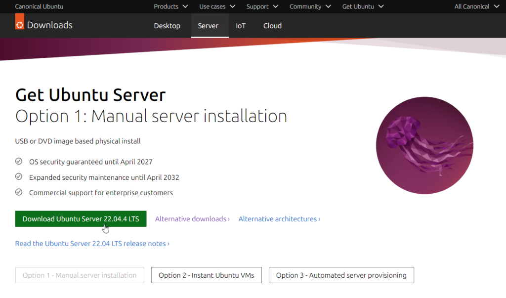
Task: Click the checkmark icon beside expanded security maintenance
Action: (x=19, y=177)
